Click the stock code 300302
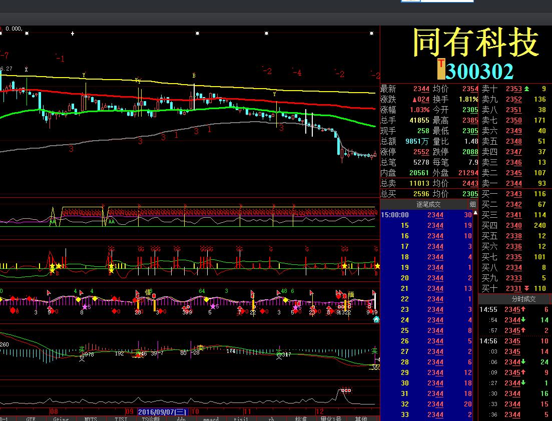 pos(479,71)
